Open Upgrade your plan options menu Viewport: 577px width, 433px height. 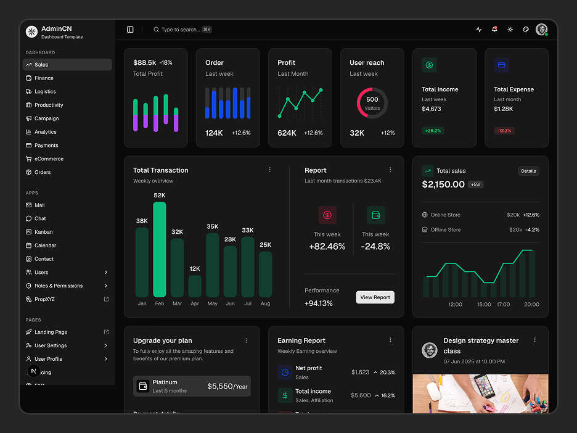[x=247, y=340]
